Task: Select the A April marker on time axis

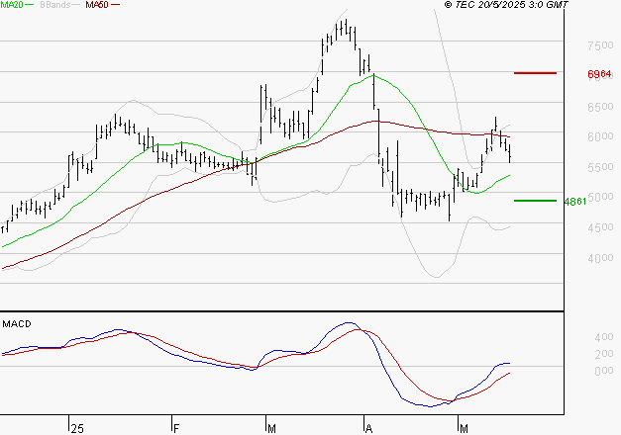Action: (x=367, y=427)
